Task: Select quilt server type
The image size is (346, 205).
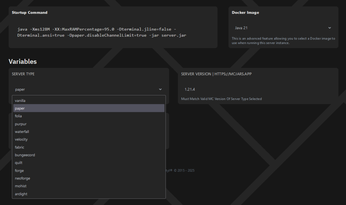Action: 89,162
